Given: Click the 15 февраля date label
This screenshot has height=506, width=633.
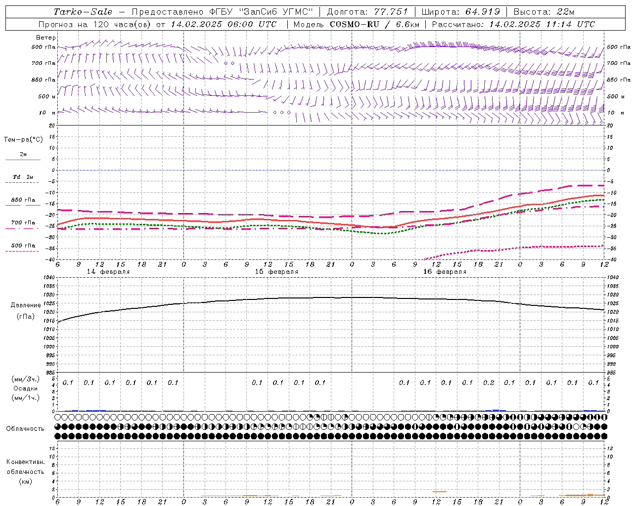Looking at the screenshot, I should [276, 272].
